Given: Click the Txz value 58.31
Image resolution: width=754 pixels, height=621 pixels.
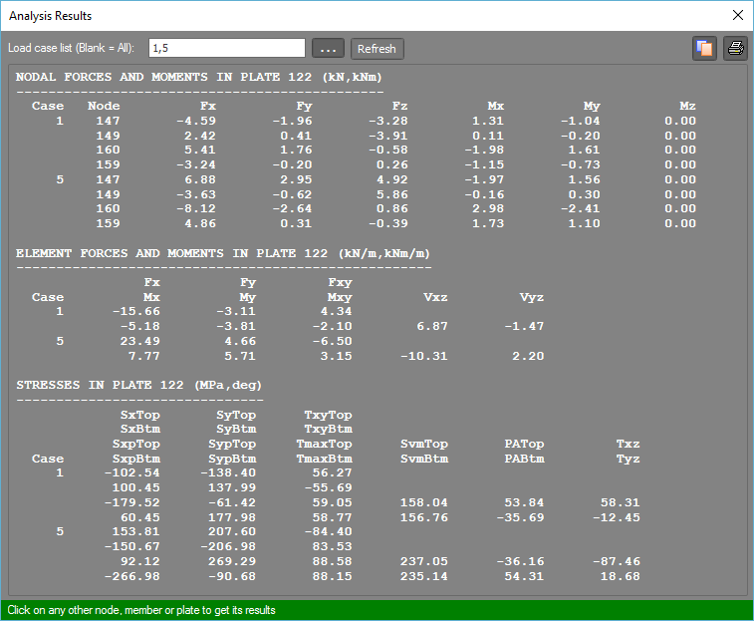Looking at the screenshot, I should 621,502.
